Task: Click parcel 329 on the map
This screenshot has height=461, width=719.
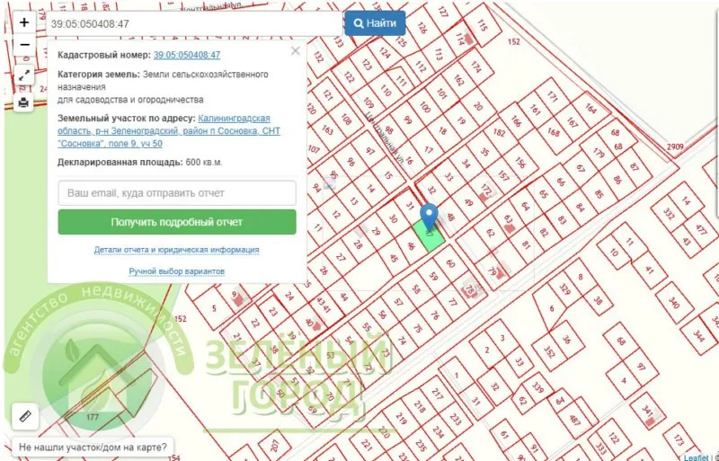Action: click(565, 288)
